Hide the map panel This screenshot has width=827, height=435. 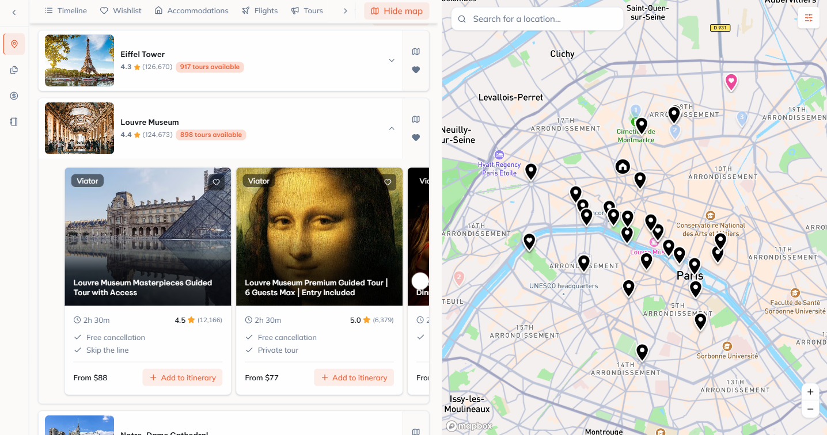(397, 11)
